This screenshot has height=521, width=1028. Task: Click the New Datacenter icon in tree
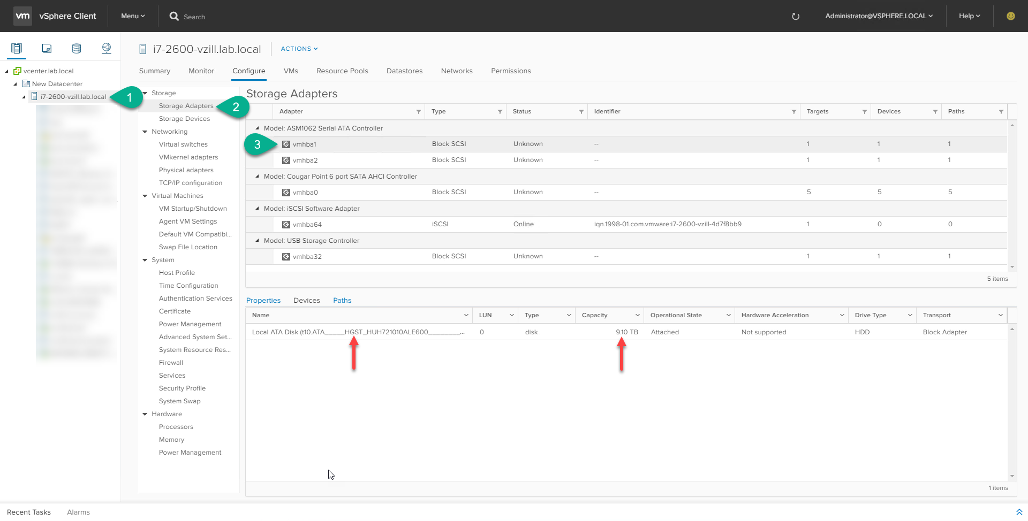pos(26,83)
